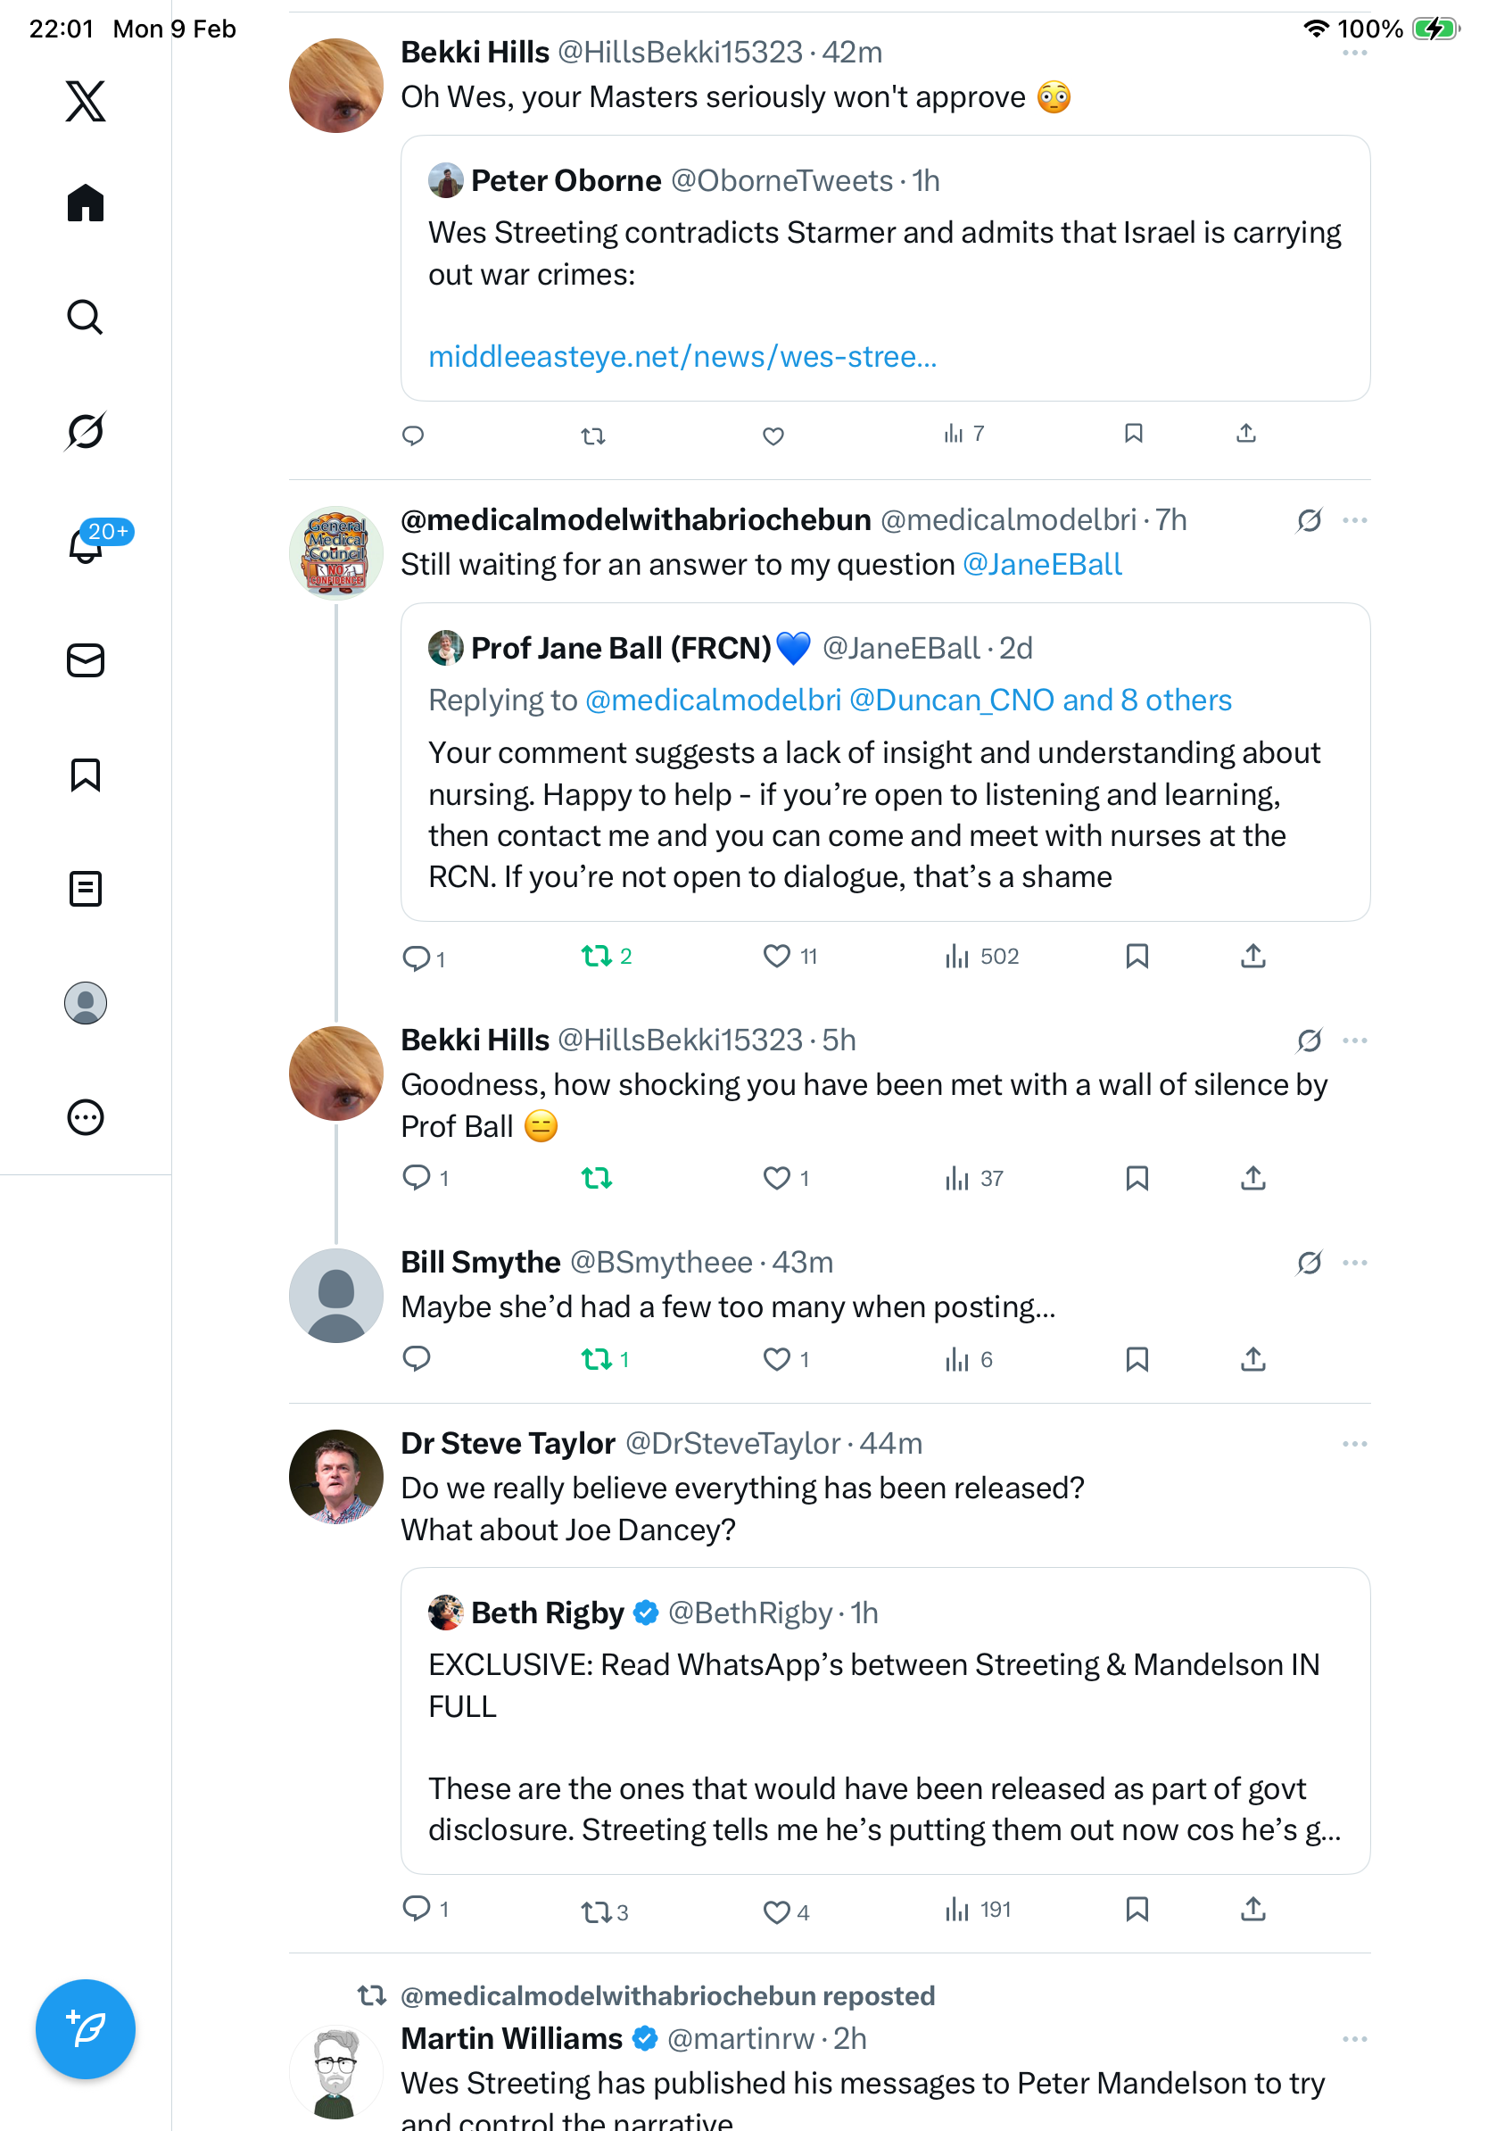Open more options on Bekki Hills' top post
Screen dimensions: 1488x2131
1354,53
